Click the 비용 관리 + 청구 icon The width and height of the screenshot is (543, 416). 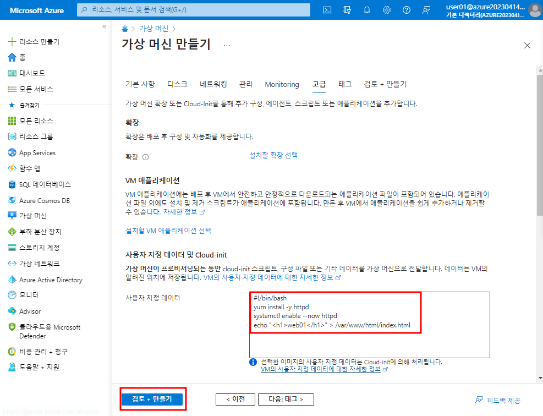click(x=12, y=352)
